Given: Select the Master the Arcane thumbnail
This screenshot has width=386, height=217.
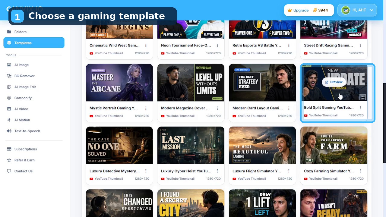Looking at the screenshot, I should (119, 83).
